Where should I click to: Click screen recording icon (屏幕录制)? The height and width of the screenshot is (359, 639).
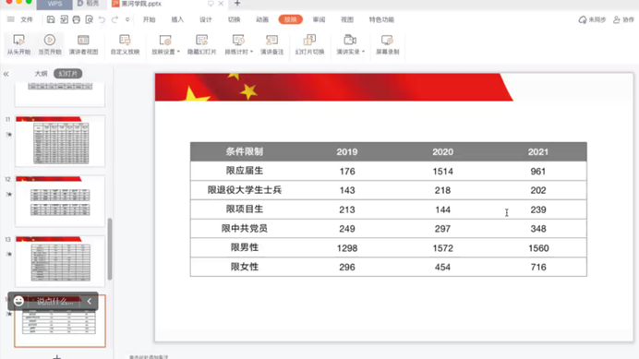click(x=387, y=44)
